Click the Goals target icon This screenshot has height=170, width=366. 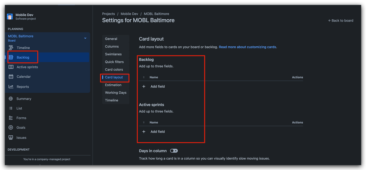pos(11,127)
